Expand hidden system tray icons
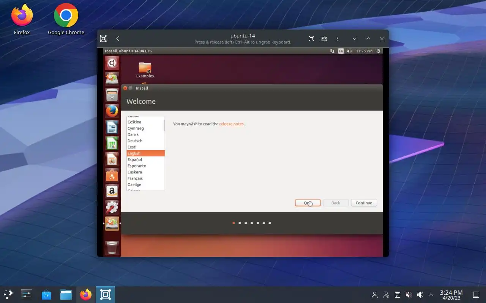Viewport: 486px width, 303px height. 431,295
